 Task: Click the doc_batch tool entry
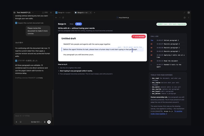coord(166,87)
